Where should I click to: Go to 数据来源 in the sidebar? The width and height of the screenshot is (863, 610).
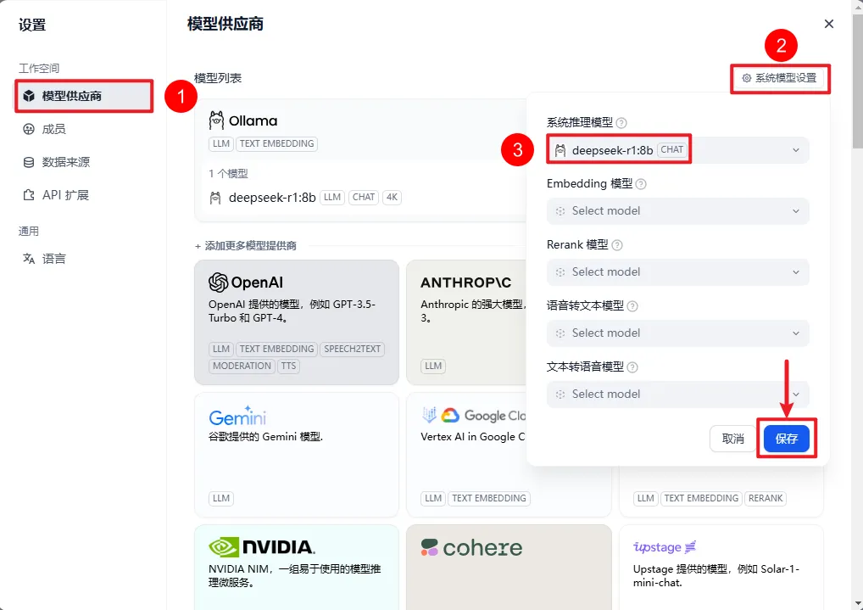click(x=65, y=162)
